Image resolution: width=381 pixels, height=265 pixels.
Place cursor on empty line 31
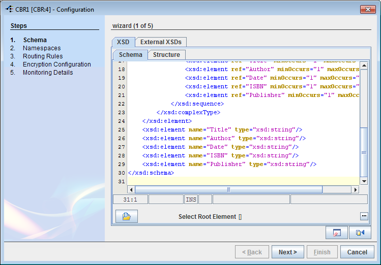click(x=244, y=181)
